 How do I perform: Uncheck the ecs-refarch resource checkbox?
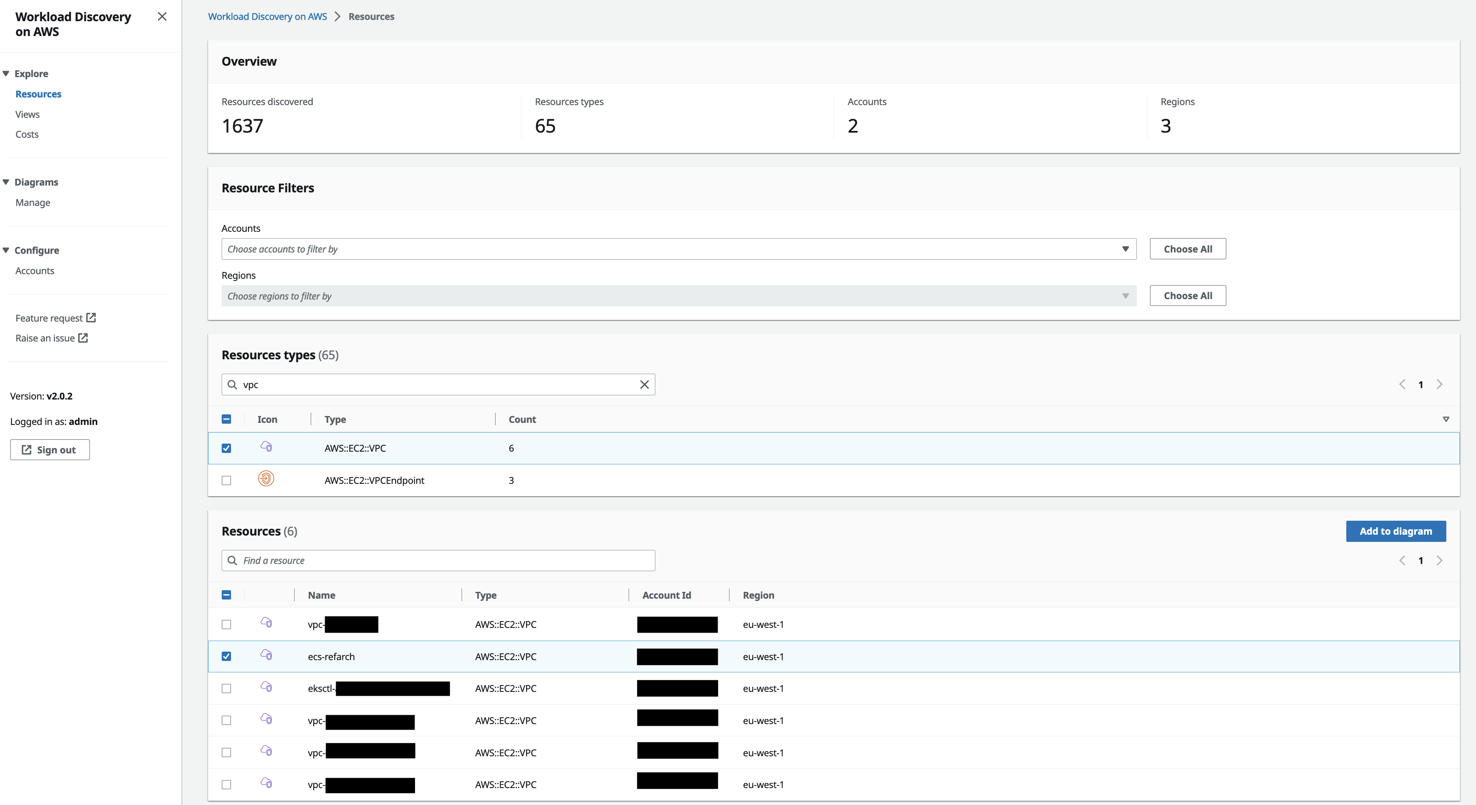point(226,657)
